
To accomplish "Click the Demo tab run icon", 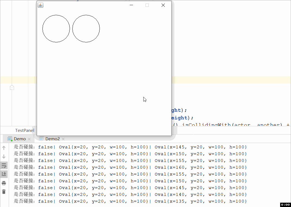I will click(10, 139).
